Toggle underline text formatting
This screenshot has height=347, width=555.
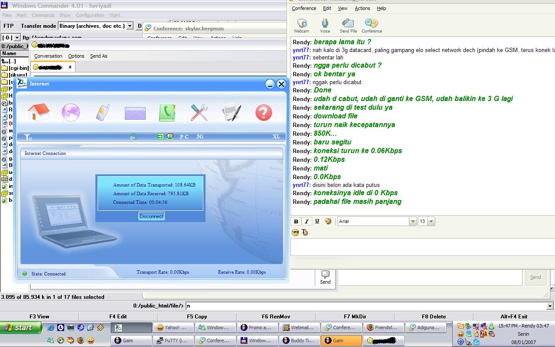click(x=317, y=221)
